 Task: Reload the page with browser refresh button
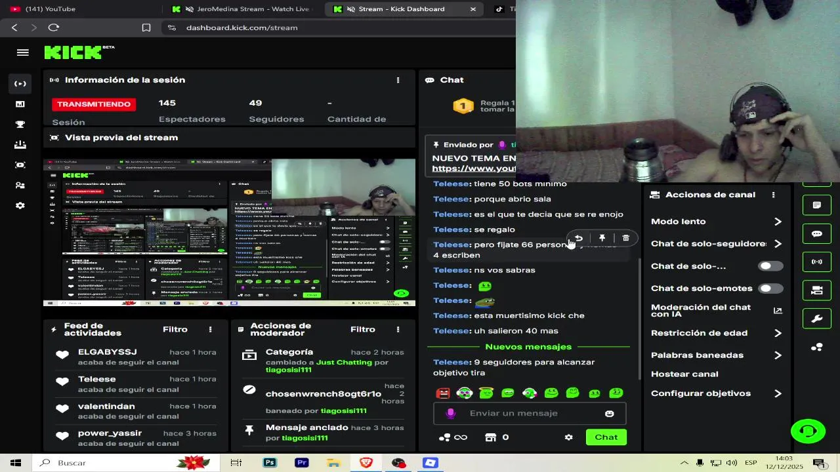(54, 28)
